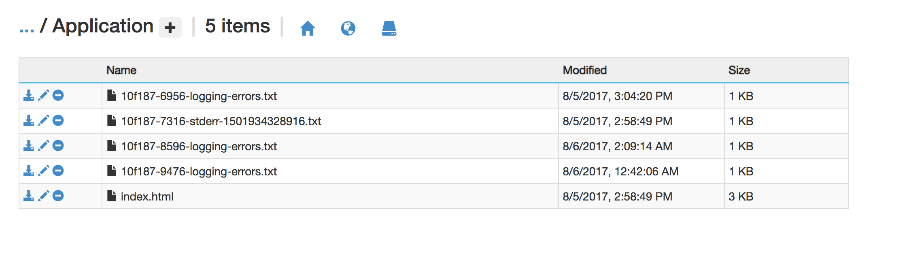Edit 10f187-9476-logging-errors.txt
This screenshot has width=909, height=256.
(x=45, y=171)
